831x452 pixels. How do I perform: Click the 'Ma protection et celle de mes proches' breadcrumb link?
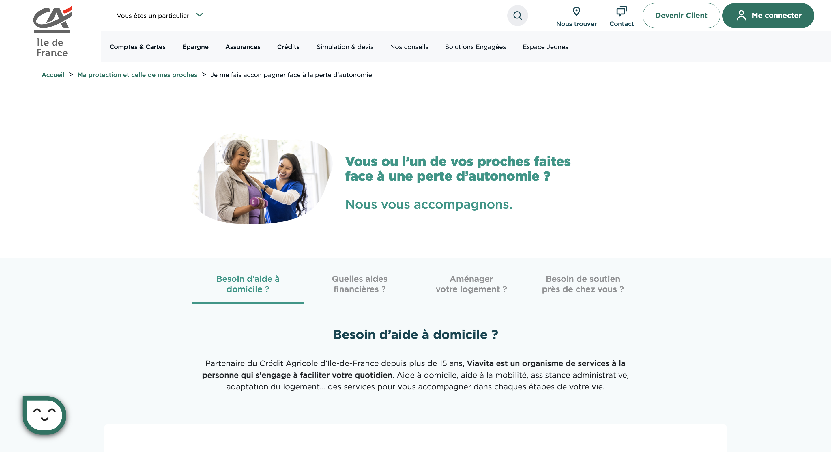point(137,74)
